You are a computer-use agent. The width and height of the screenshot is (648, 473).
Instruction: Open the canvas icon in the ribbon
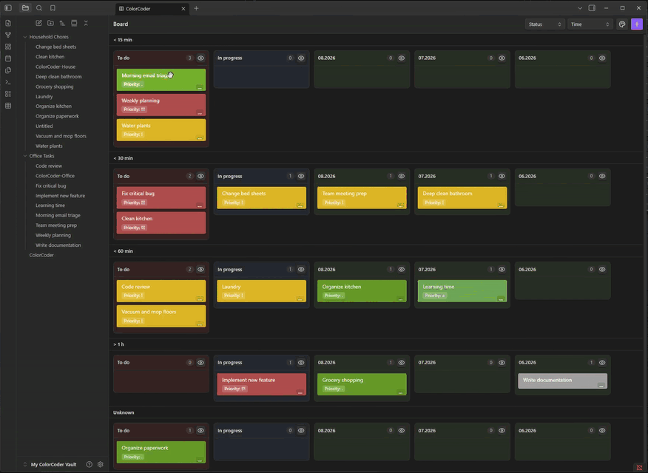coord(8,47)
